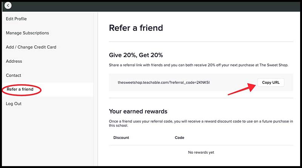
Task: Click the reward discount code explanation text
Action: click(201, 123)
